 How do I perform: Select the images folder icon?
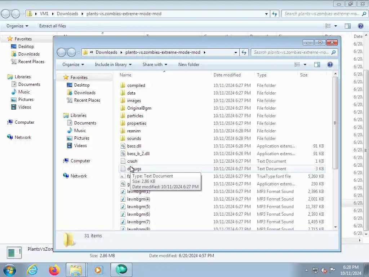point(123,100)
